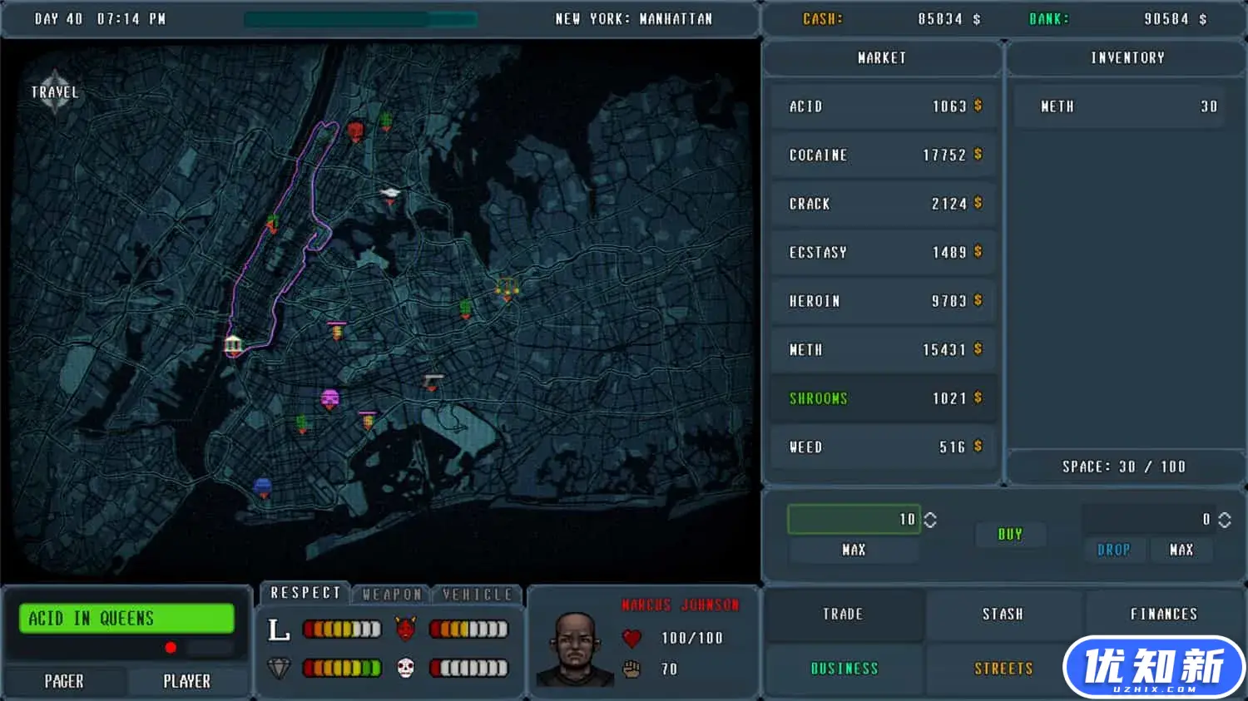Select Cocaine in the market list
The image size is (1248, 701).
[x=882, y=156]
